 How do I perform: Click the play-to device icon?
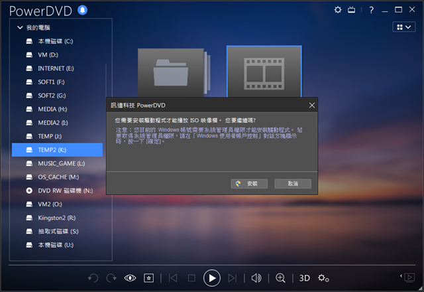click(409, 277)
